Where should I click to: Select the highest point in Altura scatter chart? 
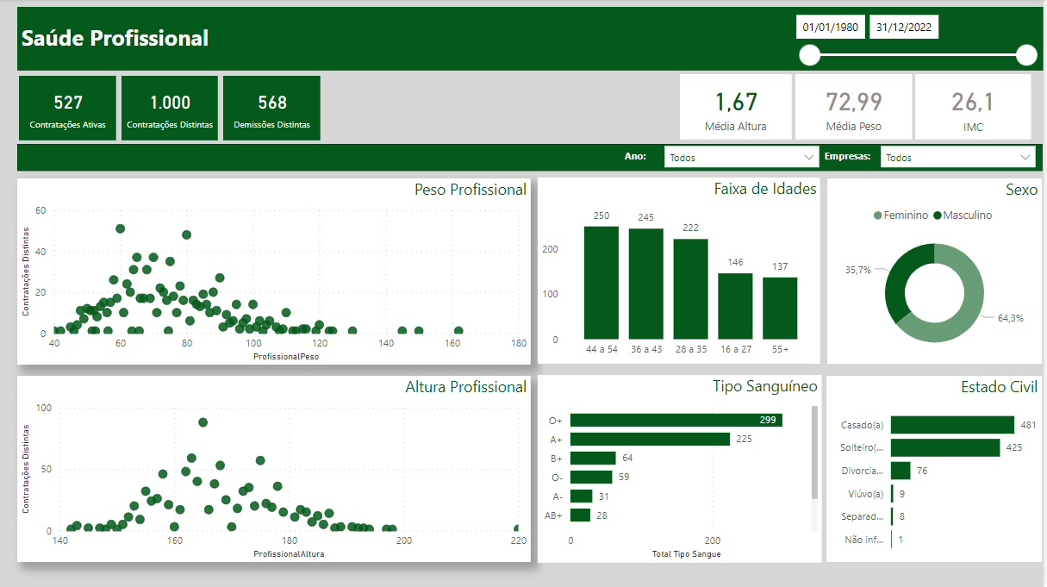click(203, 422)
